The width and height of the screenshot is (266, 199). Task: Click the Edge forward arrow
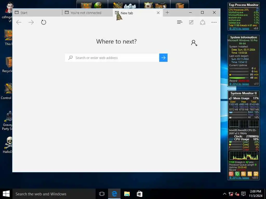(31, 22)
